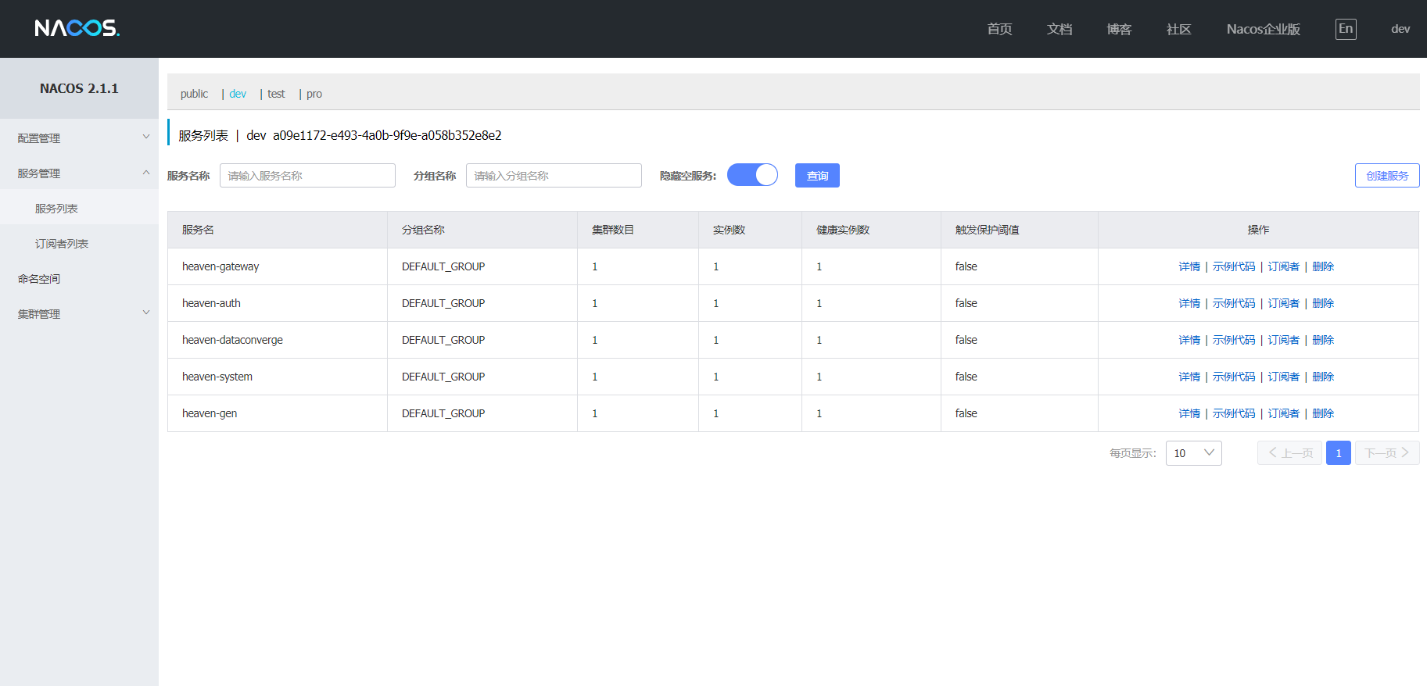This screenshot has width=1427, height=686.
Task: Open 详情 for heaven-system
Action: tap(1189, 377)
